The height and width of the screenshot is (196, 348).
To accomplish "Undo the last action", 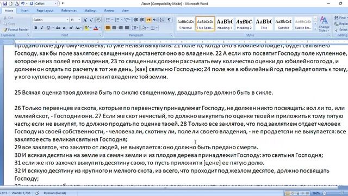I will click(x=23, y=4).
